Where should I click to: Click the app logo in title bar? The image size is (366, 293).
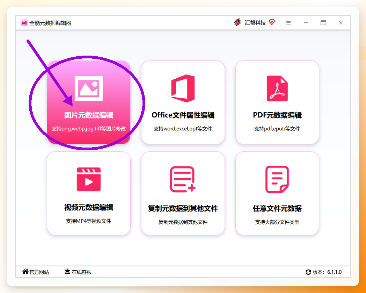[x=24, y=23]
